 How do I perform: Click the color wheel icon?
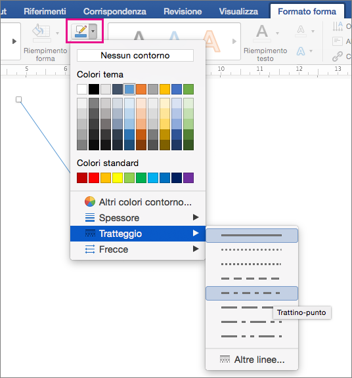click(90, 201)
